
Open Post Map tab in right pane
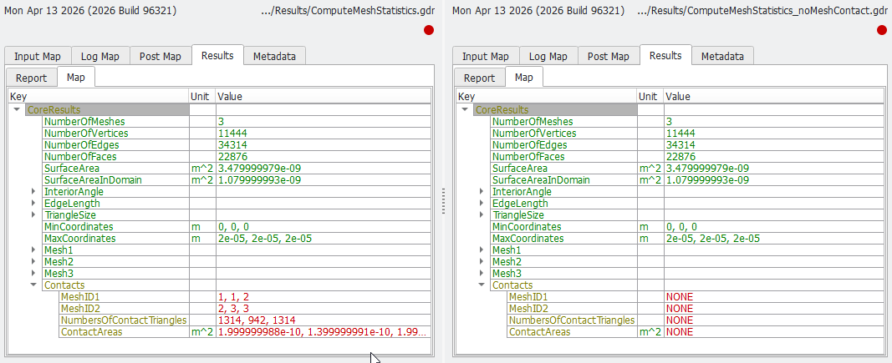(608, 56)
